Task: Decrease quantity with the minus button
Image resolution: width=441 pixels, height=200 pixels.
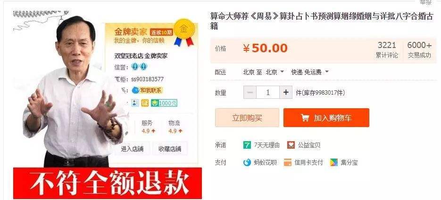Action: [250, 92]
